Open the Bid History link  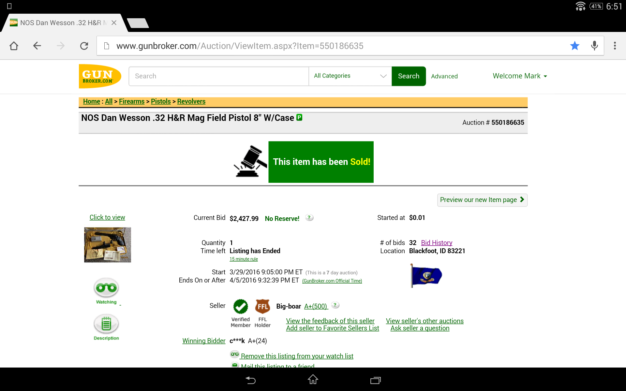[x=437, y=243]
